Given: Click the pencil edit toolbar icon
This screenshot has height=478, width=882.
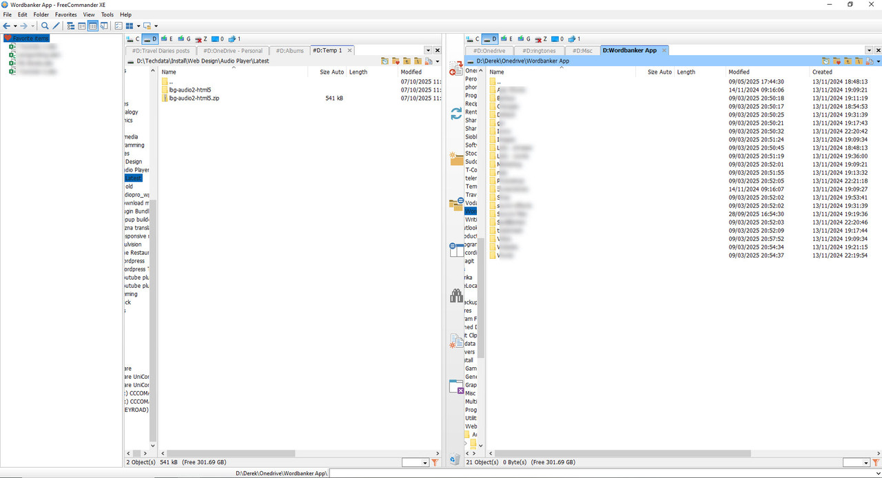Looking at the screenshot, I should [x=57, y=26].
